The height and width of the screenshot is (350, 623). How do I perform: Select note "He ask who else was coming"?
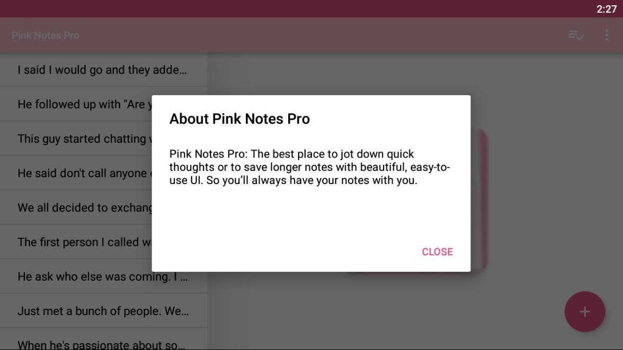(103, 277)
